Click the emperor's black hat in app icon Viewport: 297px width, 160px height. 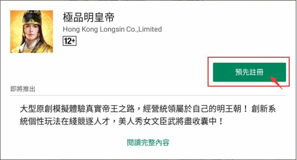tap(32, 17)
